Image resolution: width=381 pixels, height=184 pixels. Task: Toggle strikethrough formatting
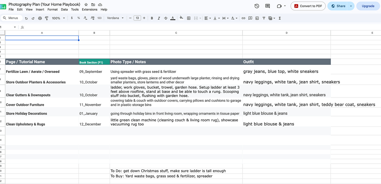point(166,18)
